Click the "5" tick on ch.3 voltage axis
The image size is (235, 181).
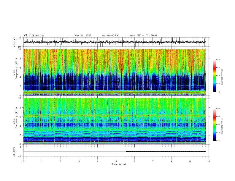(21, 147)
